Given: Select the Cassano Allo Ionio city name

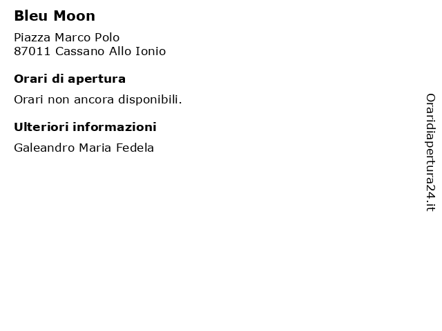Looking at the screenshot, I should [110, 51].
